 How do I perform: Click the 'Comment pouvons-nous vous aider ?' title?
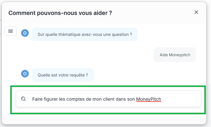point(60,13)
